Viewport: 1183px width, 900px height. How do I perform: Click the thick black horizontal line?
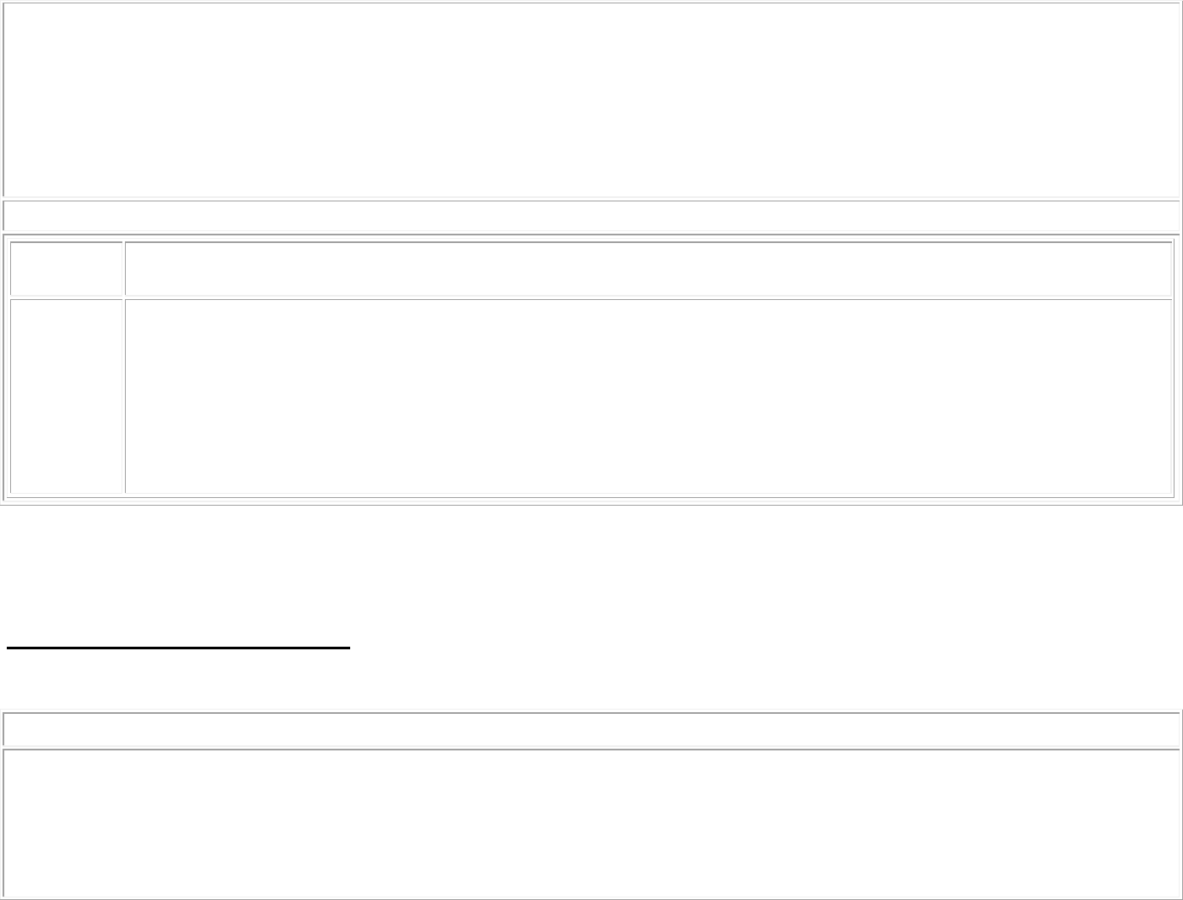pos(178,648)
